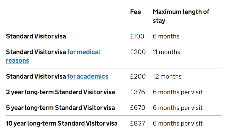Click the £837 fee cell
The height and width of the screenshot is (136, 225).
[137, 123]
